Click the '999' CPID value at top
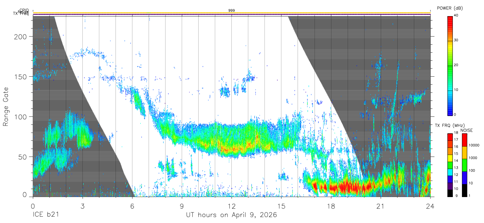The width and height of the screenshot is (484, 223). (231, 11)
